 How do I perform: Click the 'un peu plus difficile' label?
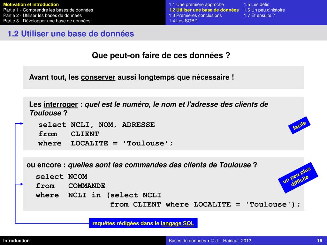click(x=298, y=177)
